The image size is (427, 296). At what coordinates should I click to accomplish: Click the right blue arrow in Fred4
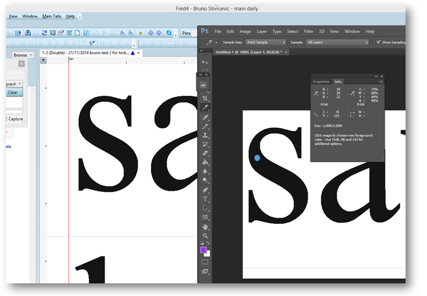coord(159,33)
